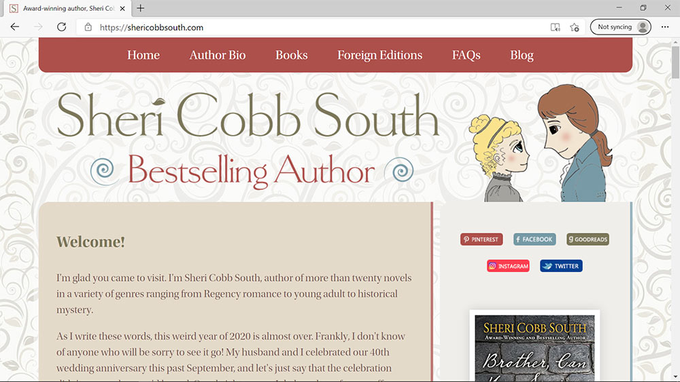Add page to favorites star icon
This screenshot has width=680, height=382.
point(575,27)
